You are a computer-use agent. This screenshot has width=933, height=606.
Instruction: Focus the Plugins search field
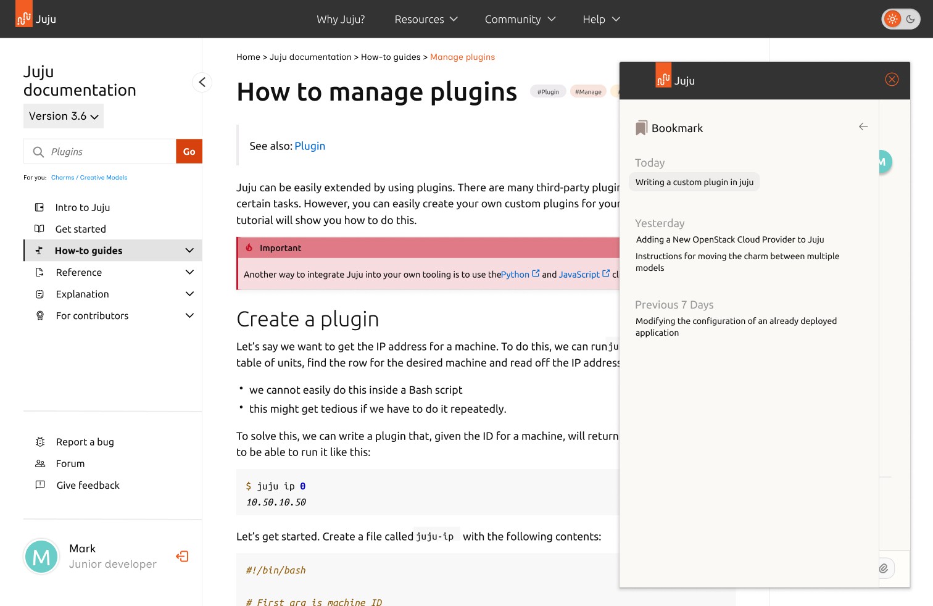point(100,151)
